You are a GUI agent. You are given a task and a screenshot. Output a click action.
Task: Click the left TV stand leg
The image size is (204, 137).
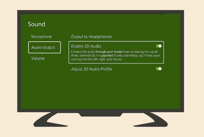tap(51, 120)
